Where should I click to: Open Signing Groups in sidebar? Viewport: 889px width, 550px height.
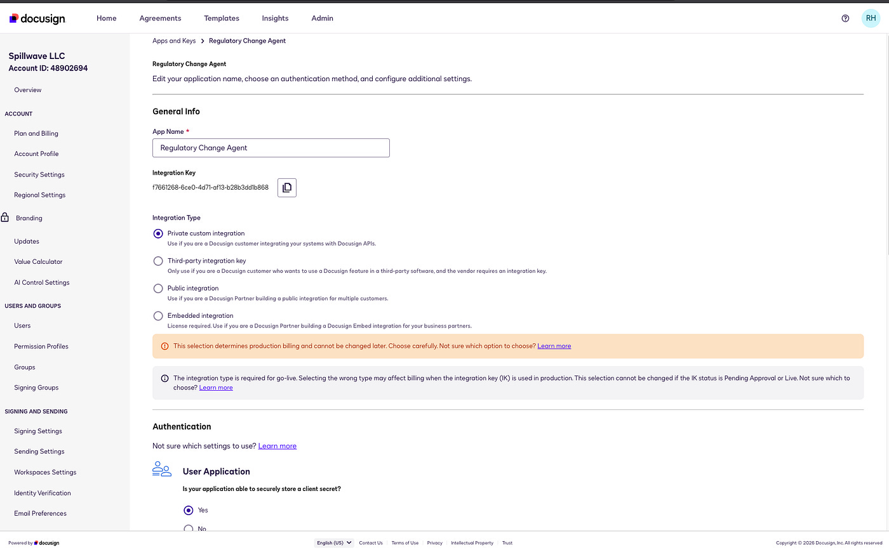coord(36,388)
